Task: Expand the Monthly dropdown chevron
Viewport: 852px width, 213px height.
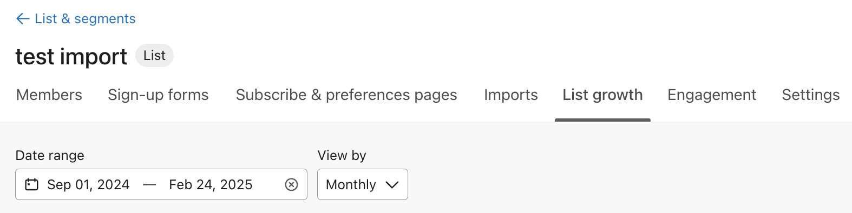Action: click(392, 185)
